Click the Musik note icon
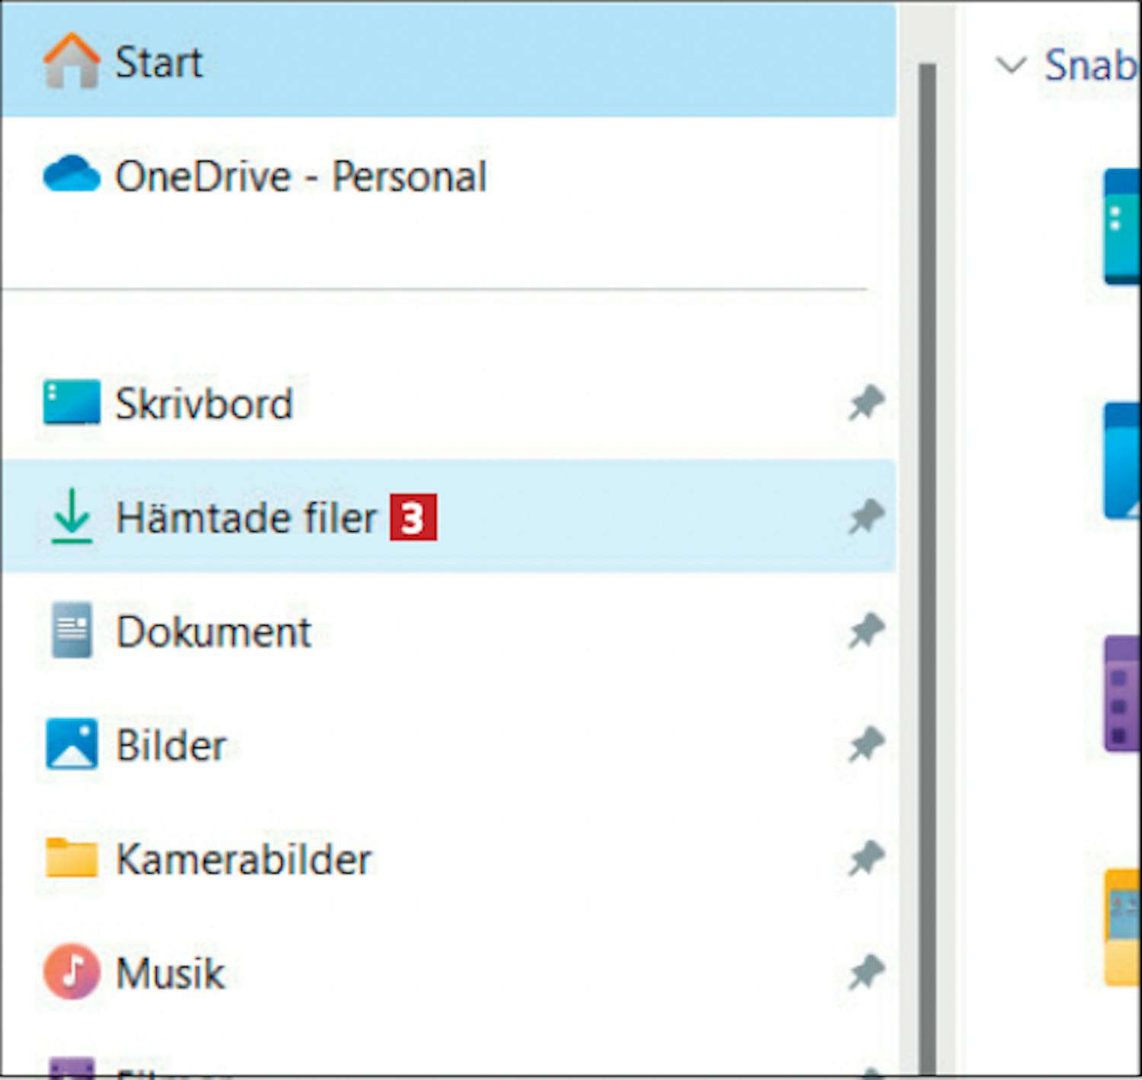1142x1080 pixels. [72, 972]
